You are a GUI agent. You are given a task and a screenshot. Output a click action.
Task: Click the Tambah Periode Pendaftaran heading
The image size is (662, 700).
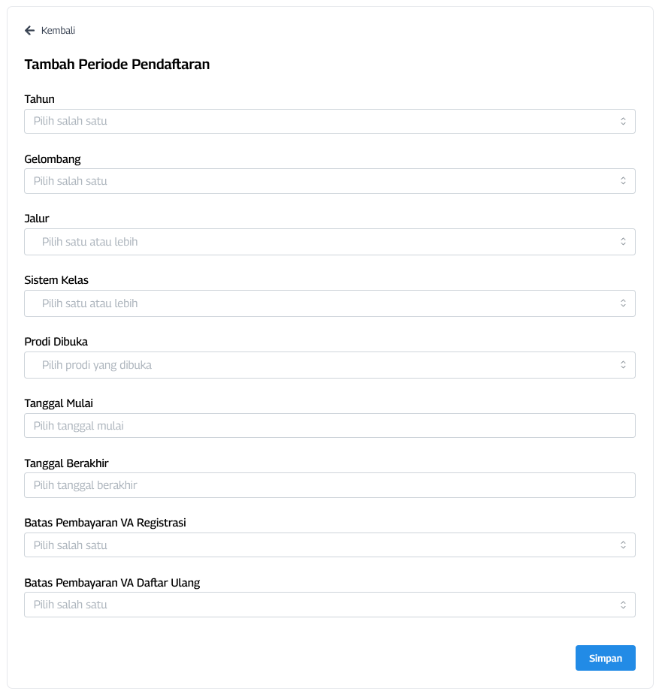[117, 65]
